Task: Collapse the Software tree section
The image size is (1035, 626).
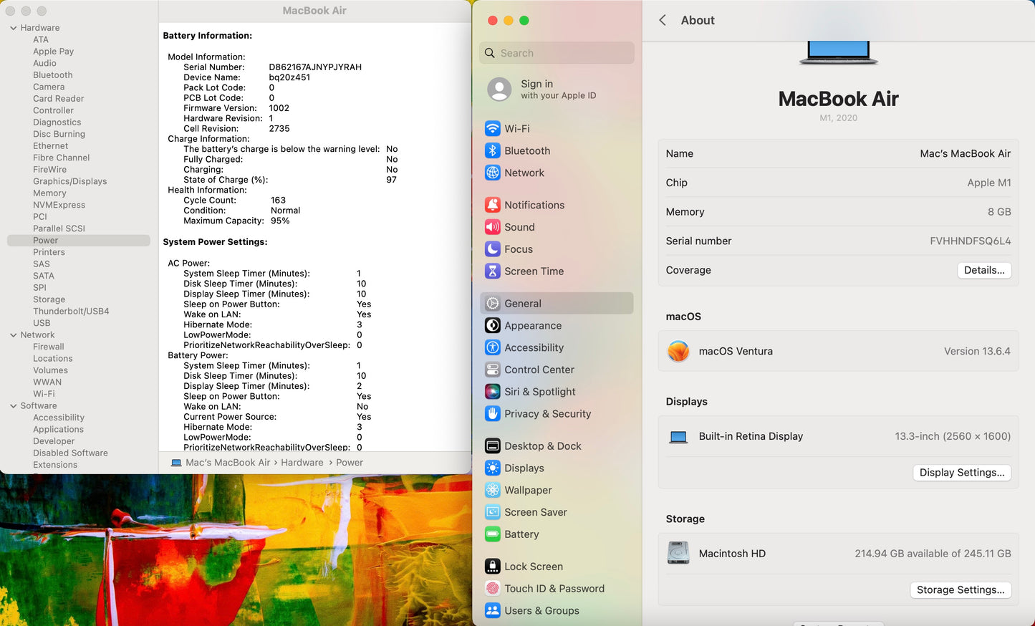Action: (14, 406)
